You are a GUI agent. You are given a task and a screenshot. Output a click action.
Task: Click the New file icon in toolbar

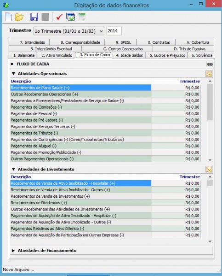tap(8, 17)
